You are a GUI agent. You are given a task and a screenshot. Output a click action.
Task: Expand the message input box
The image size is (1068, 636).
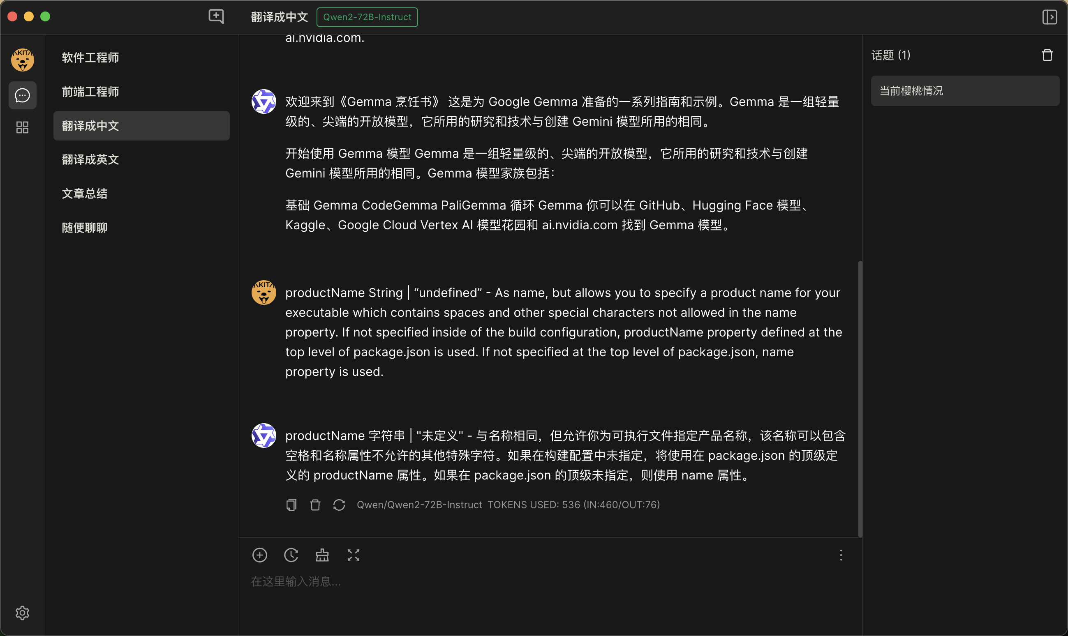pos(353,555)
